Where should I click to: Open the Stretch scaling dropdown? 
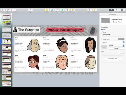(x=117, y=46)
